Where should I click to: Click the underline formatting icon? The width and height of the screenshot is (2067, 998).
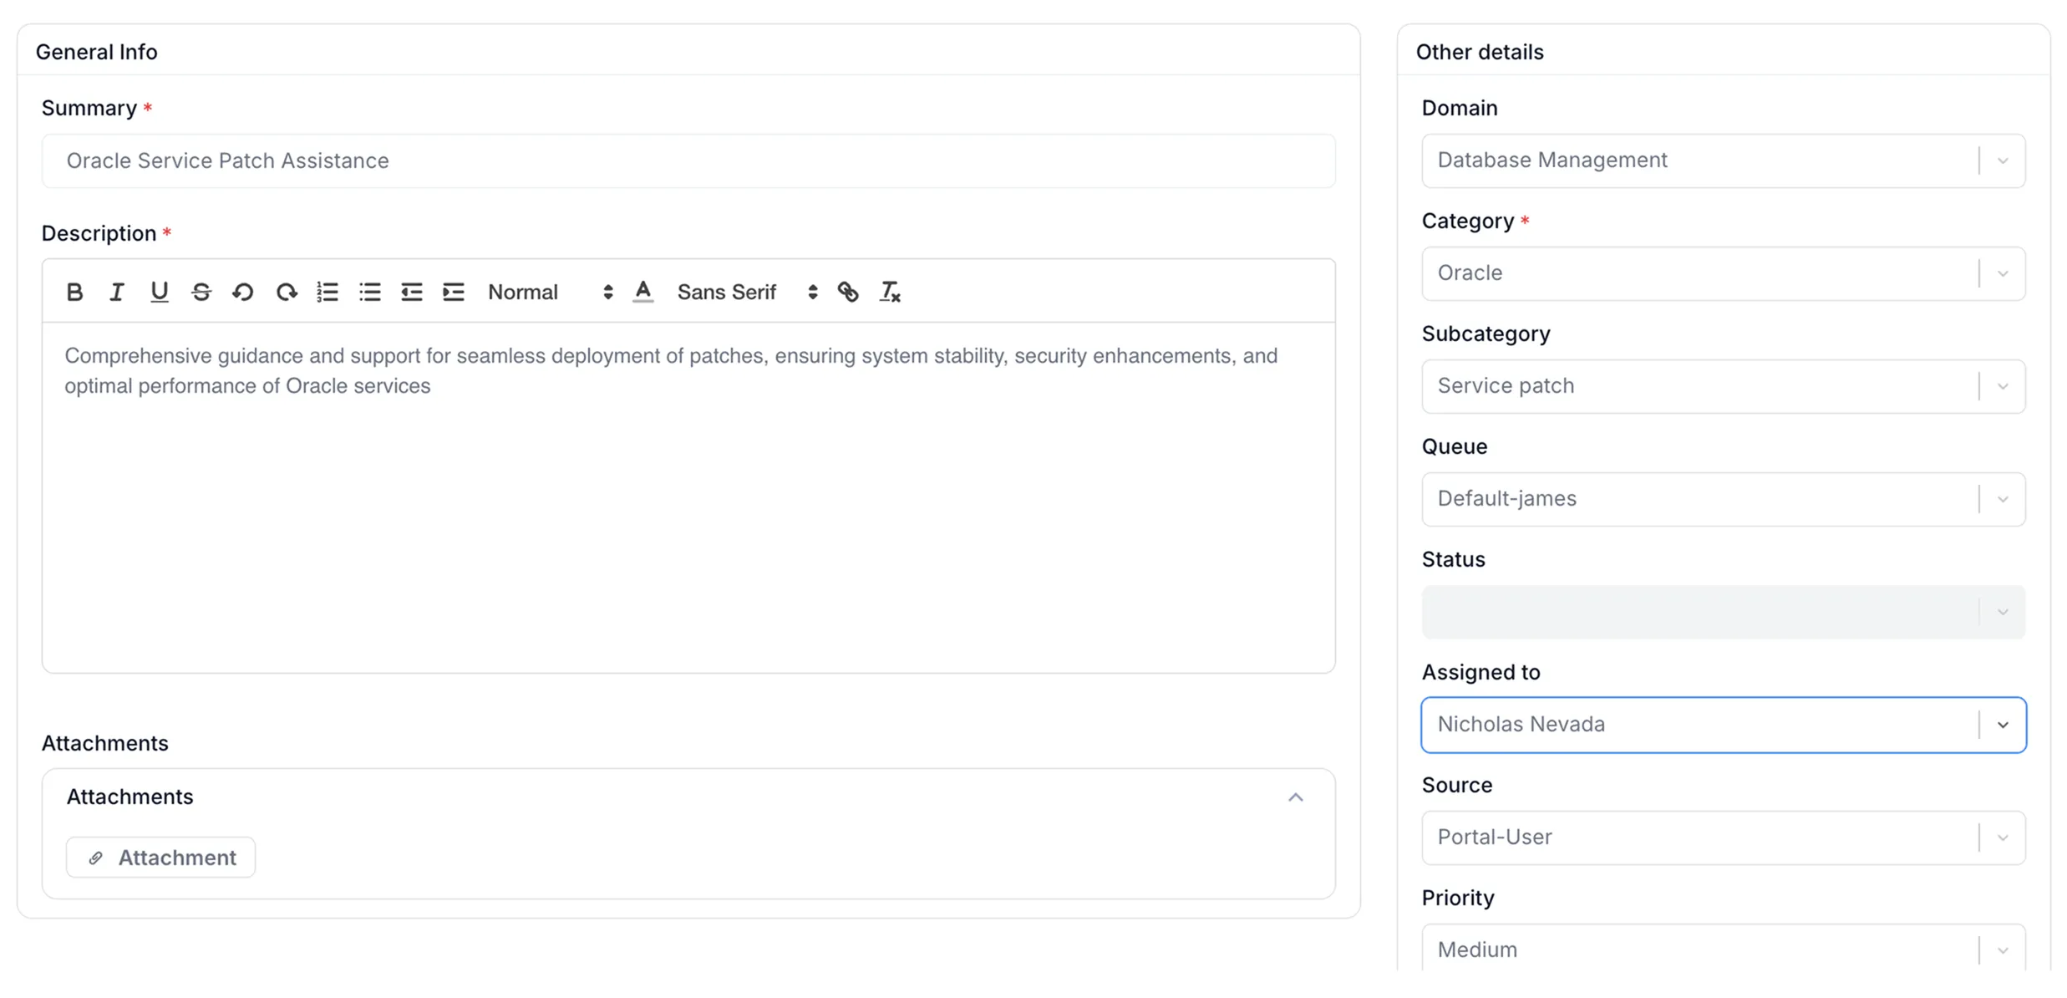pos(159,292)
